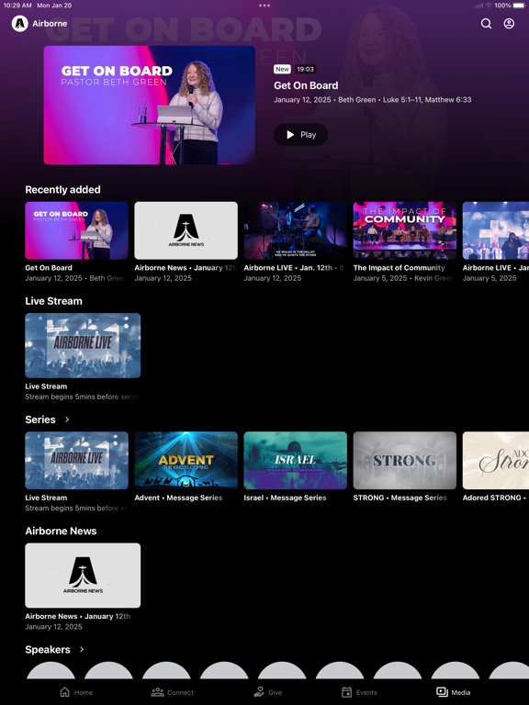
Task: Open the Advent message series
Action: pos(186,461)
